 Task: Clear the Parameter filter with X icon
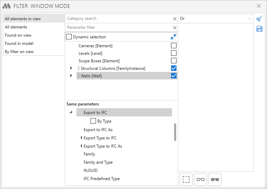click(x=175, y=27)
